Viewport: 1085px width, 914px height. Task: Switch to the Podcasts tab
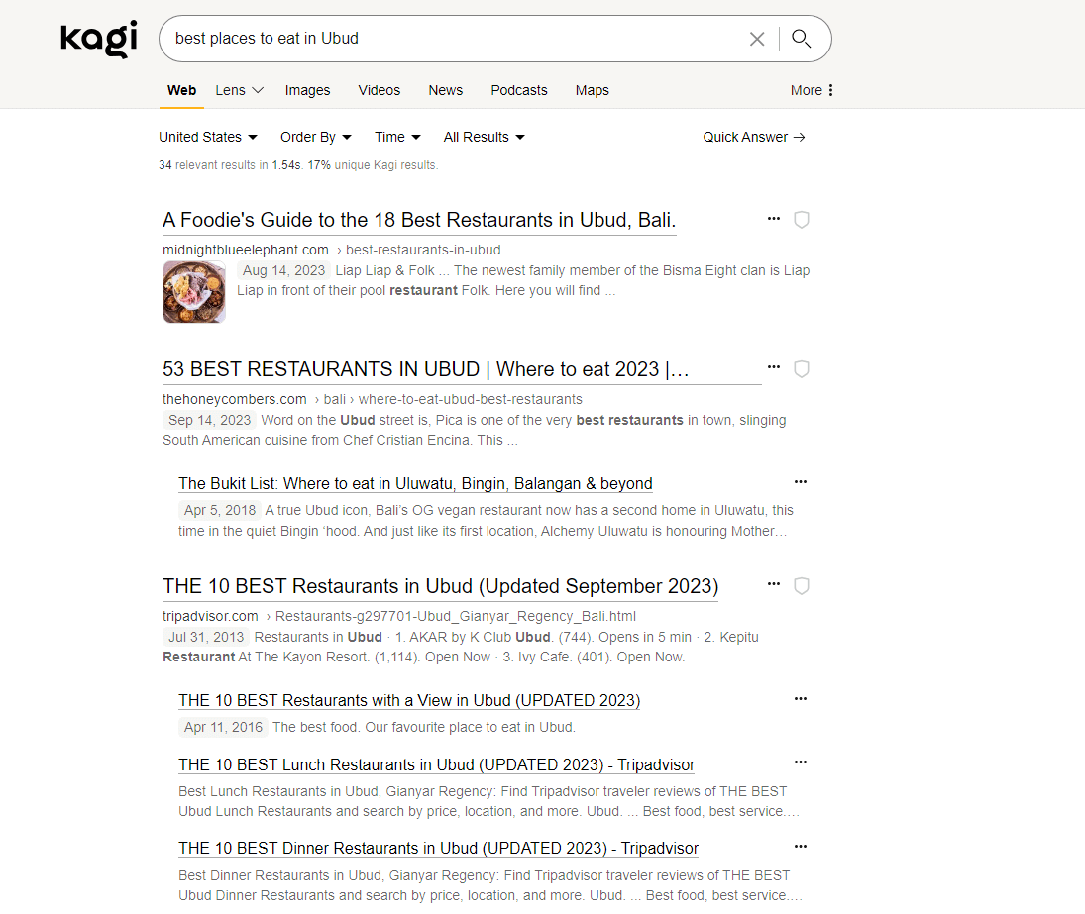coord(519,90)
